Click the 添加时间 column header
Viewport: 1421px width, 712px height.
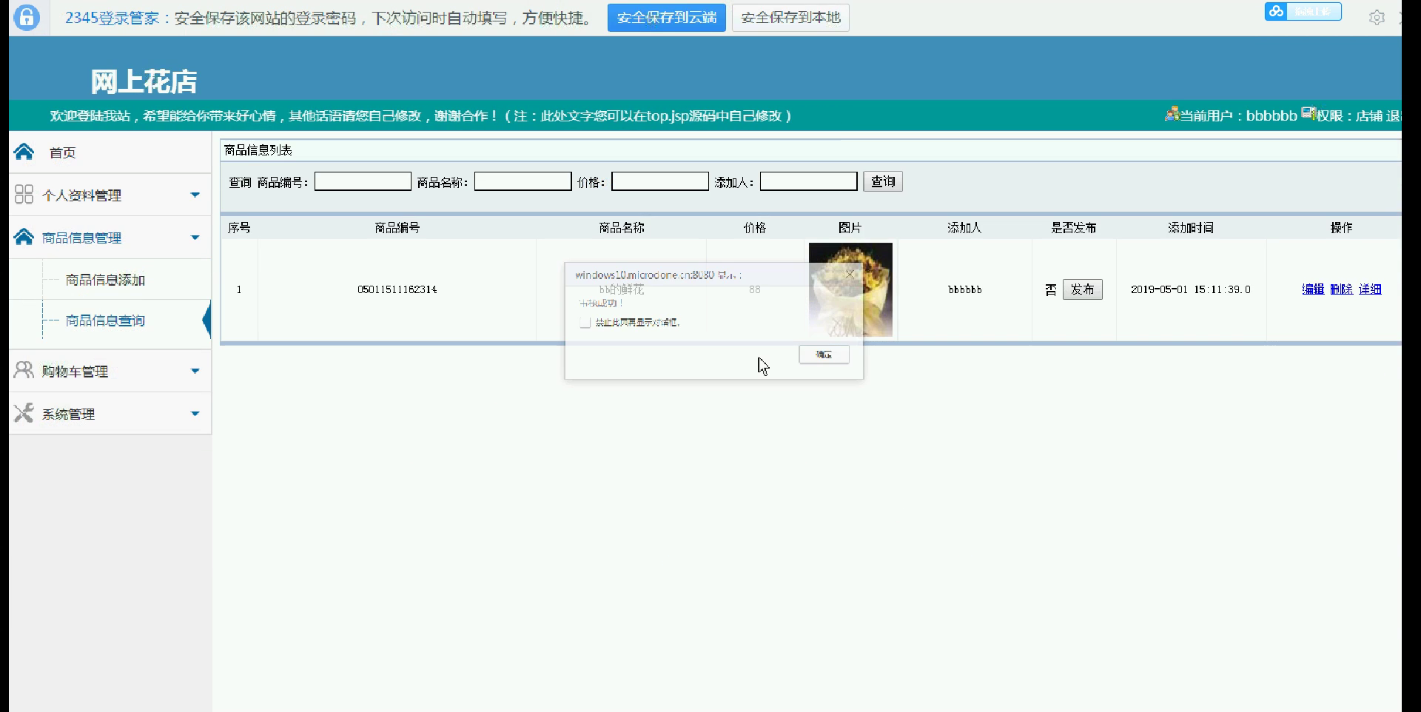[x=1191, y=228]
